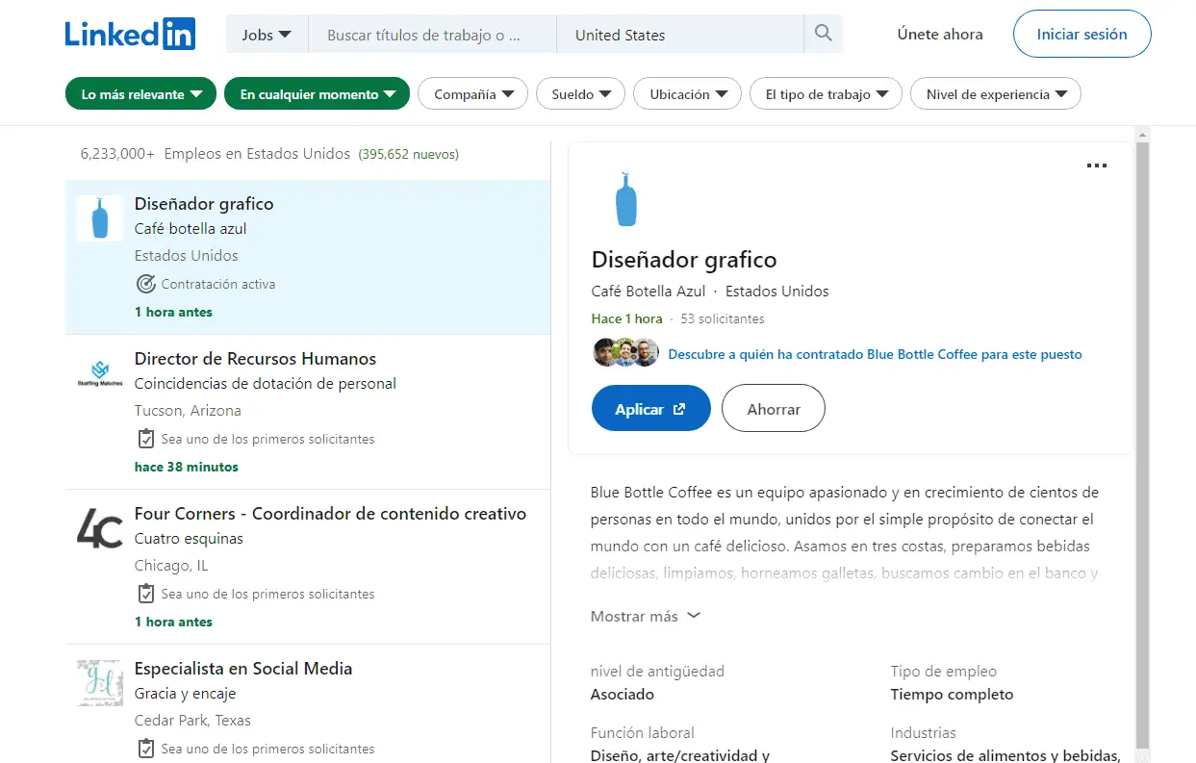Click the Ahorrar button
The height and width of the screenshot is (763, 1196).
(x=774, y=409)
